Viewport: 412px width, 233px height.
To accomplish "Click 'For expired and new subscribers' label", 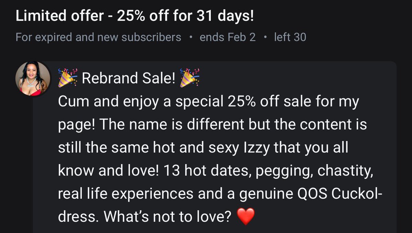I will [x=99, y=37].
